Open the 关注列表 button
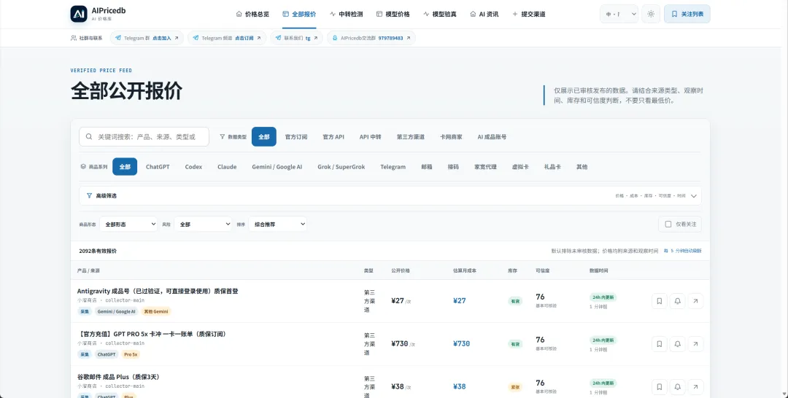 coord(687,14)
